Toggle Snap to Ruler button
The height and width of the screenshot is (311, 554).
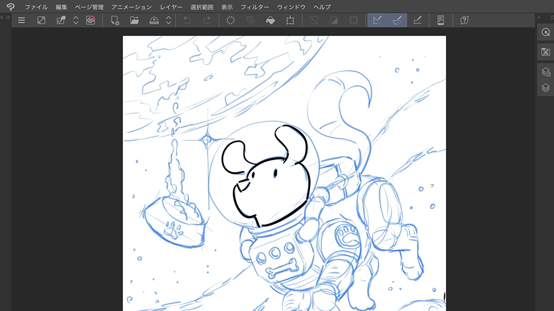point(377,20)
